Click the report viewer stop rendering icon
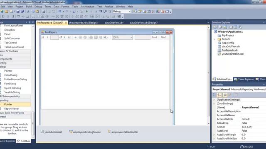266x149 pixels. click(80, 37)
